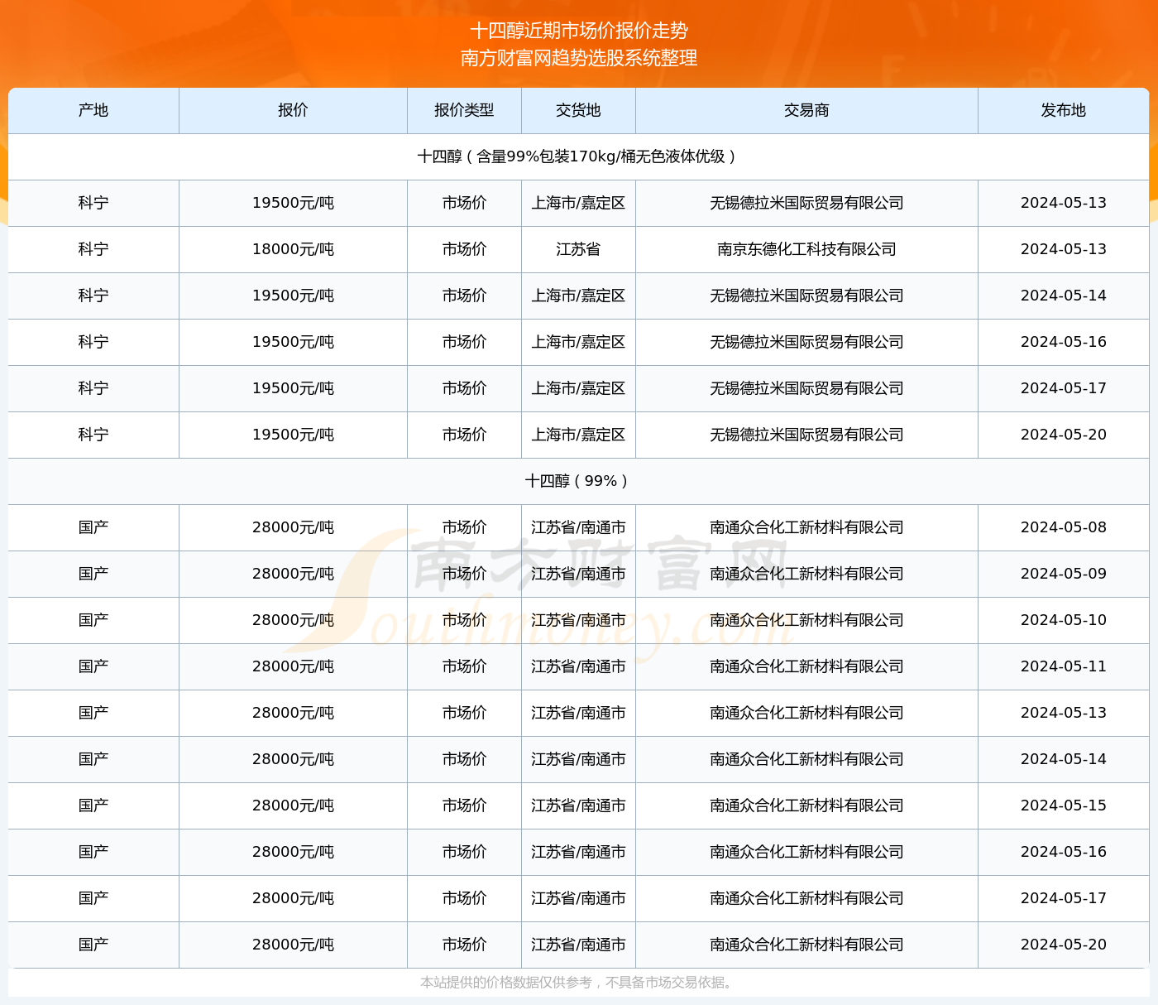
Task: Select section heading 十四醇（99%）
Action: [578, 481]
